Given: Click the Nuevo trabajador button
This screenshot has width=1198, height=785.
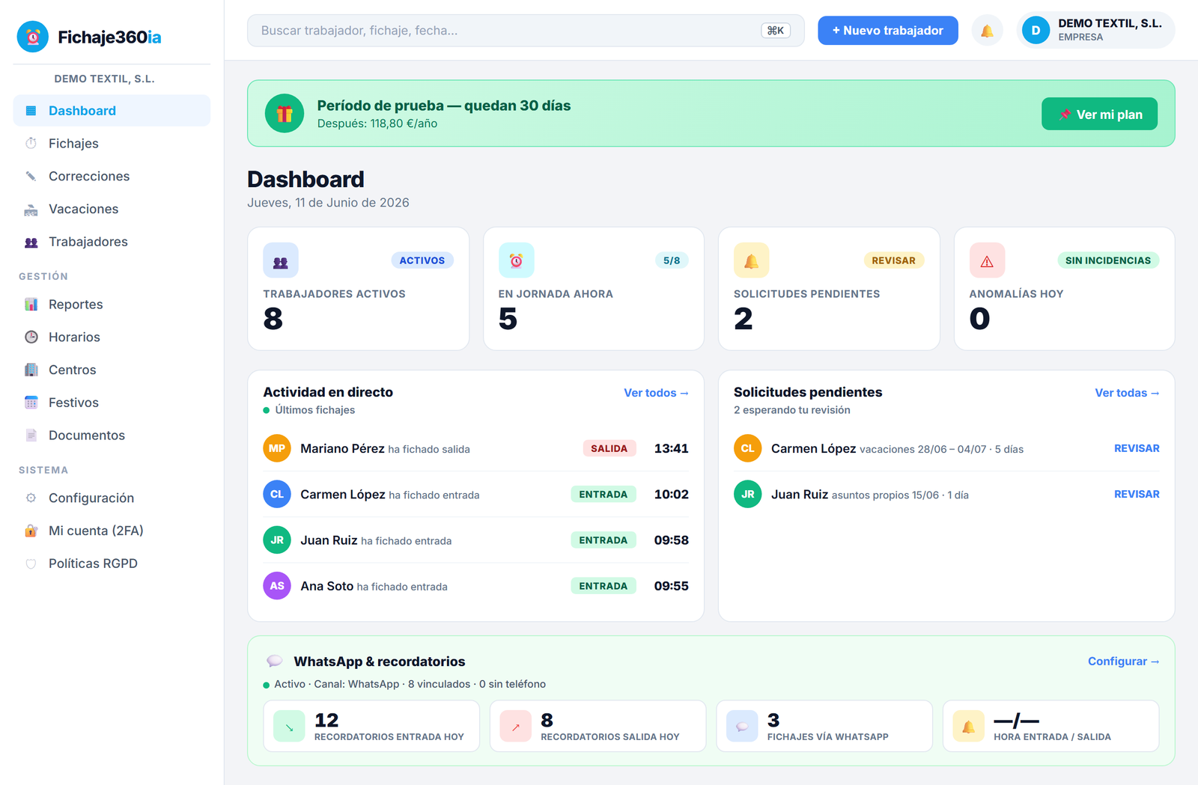Looking at the screenshot, I should 887,31.
